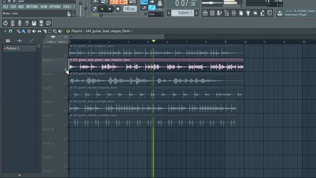Select the playlist slip tool
Viewport: 316px width, 178px height.
click(x=39, y=31)
